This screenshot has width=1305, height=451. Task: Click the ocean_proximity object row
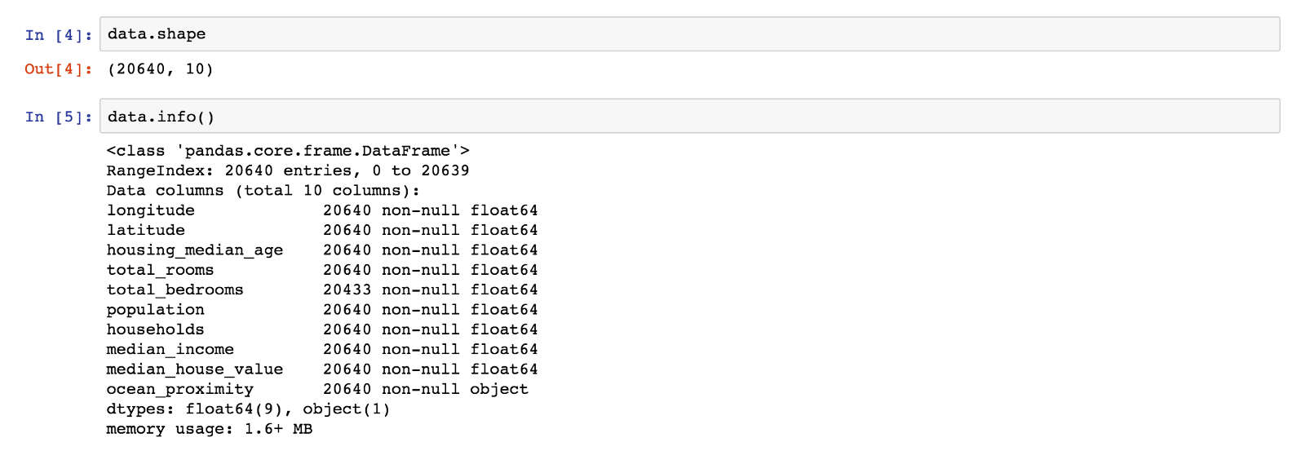click(317, 389)
